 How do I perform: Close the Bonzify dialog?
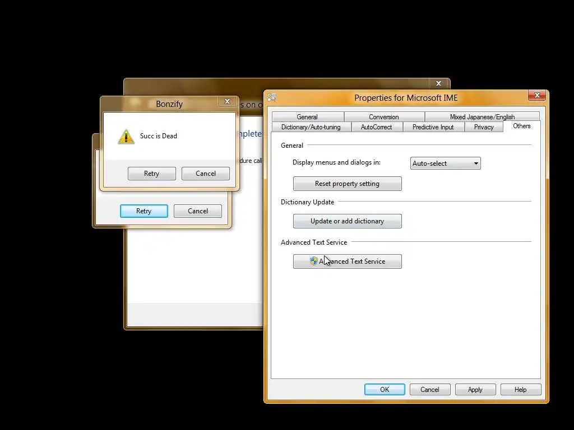[228, 101]
